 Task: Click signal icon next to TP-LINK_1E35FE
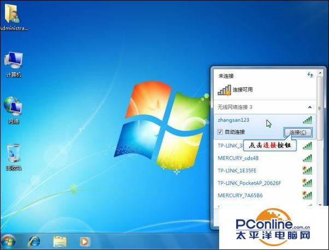307,170
